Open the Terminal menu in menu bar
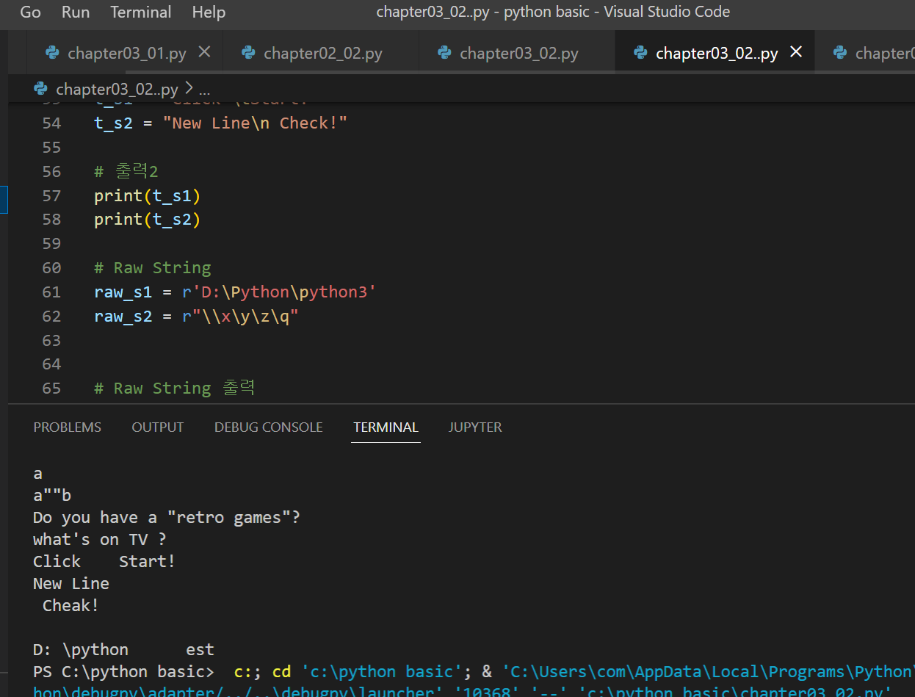915x697 pixels. pyautogui.click(x=140, y=12)
